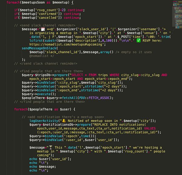Click the "sendMessageOnSlack(" function call

click(40, 48)
